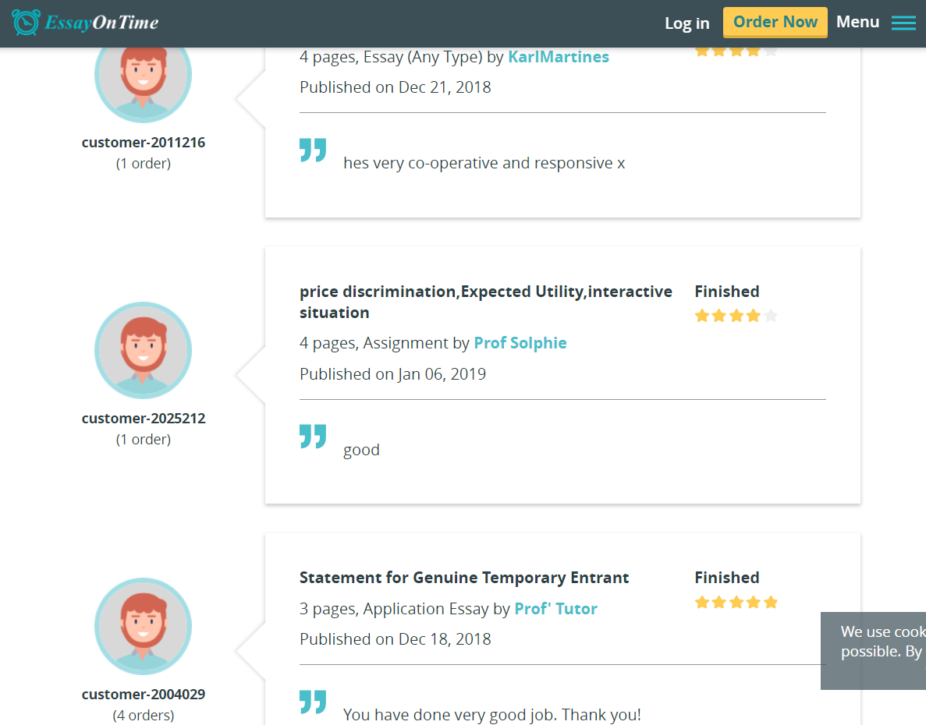
Task: Click 'Published on Dec 18, 2018' text
Action: (395, 639)
